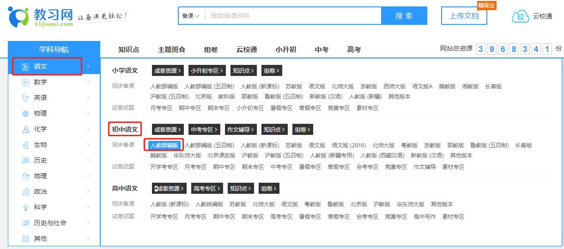Expand the 语文 row chevron arrow

tap(88, 66)
